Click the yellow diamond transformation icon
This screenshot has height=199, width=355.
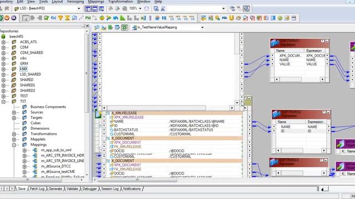[x=102, y=18]
